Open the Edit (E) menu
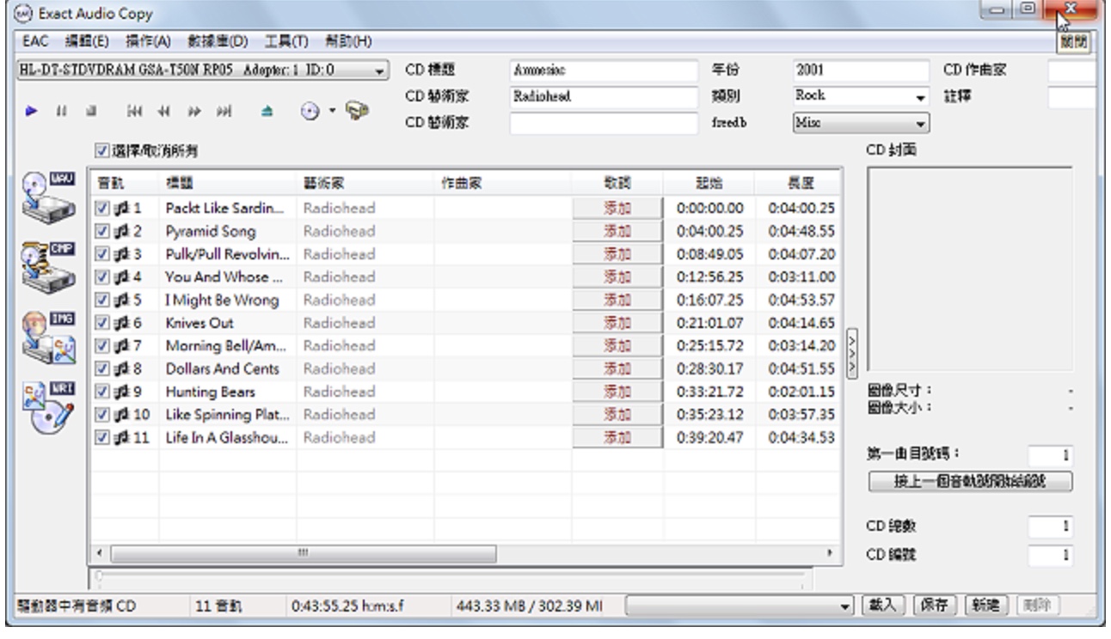1111x639 pixels. click(x=87, y=40)
